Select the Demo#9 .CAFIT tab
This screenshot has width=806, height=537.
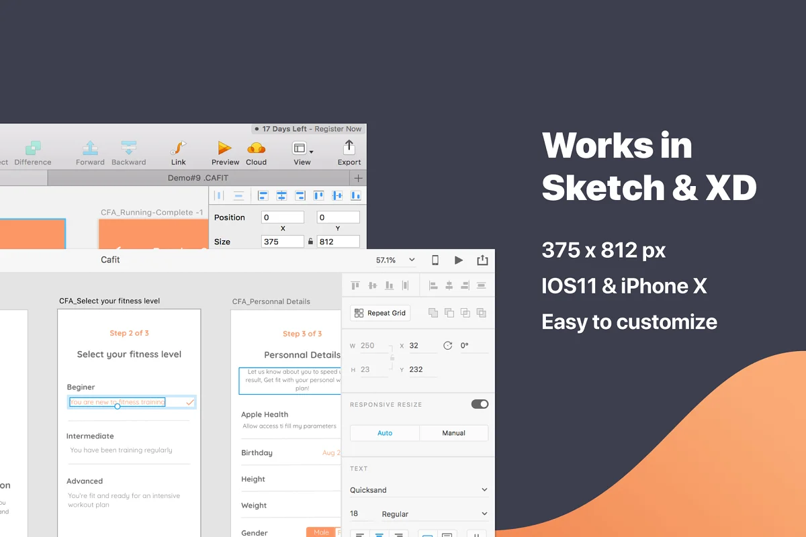point(198,178)
